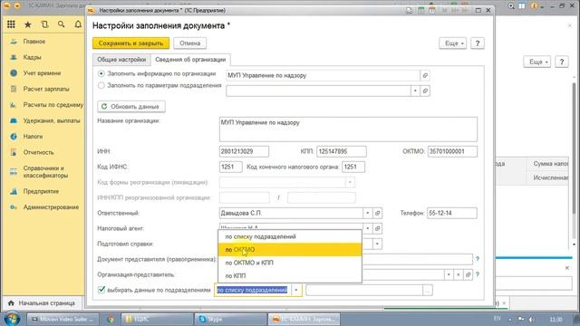
Task: Expand the по списку подразделений combo arrow
Action: tap(296, 290)
